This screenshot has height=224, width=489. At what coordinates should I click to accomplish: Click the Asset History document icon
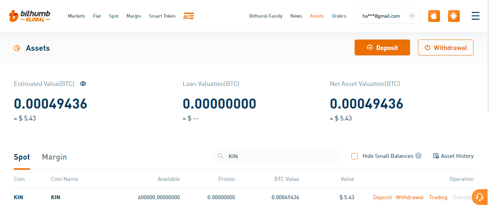pos(436,156)
